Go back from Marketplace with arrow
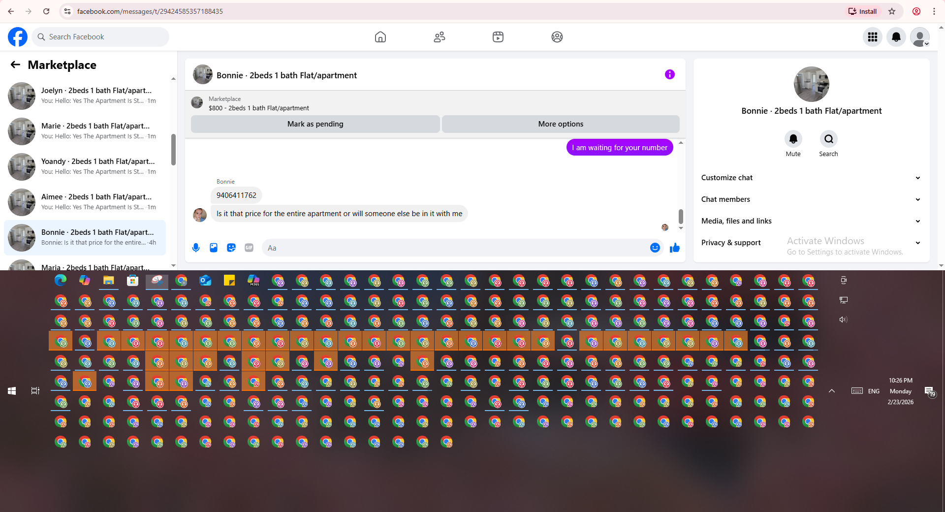Screen dimensions: 945x512 [x=15, y=64]
